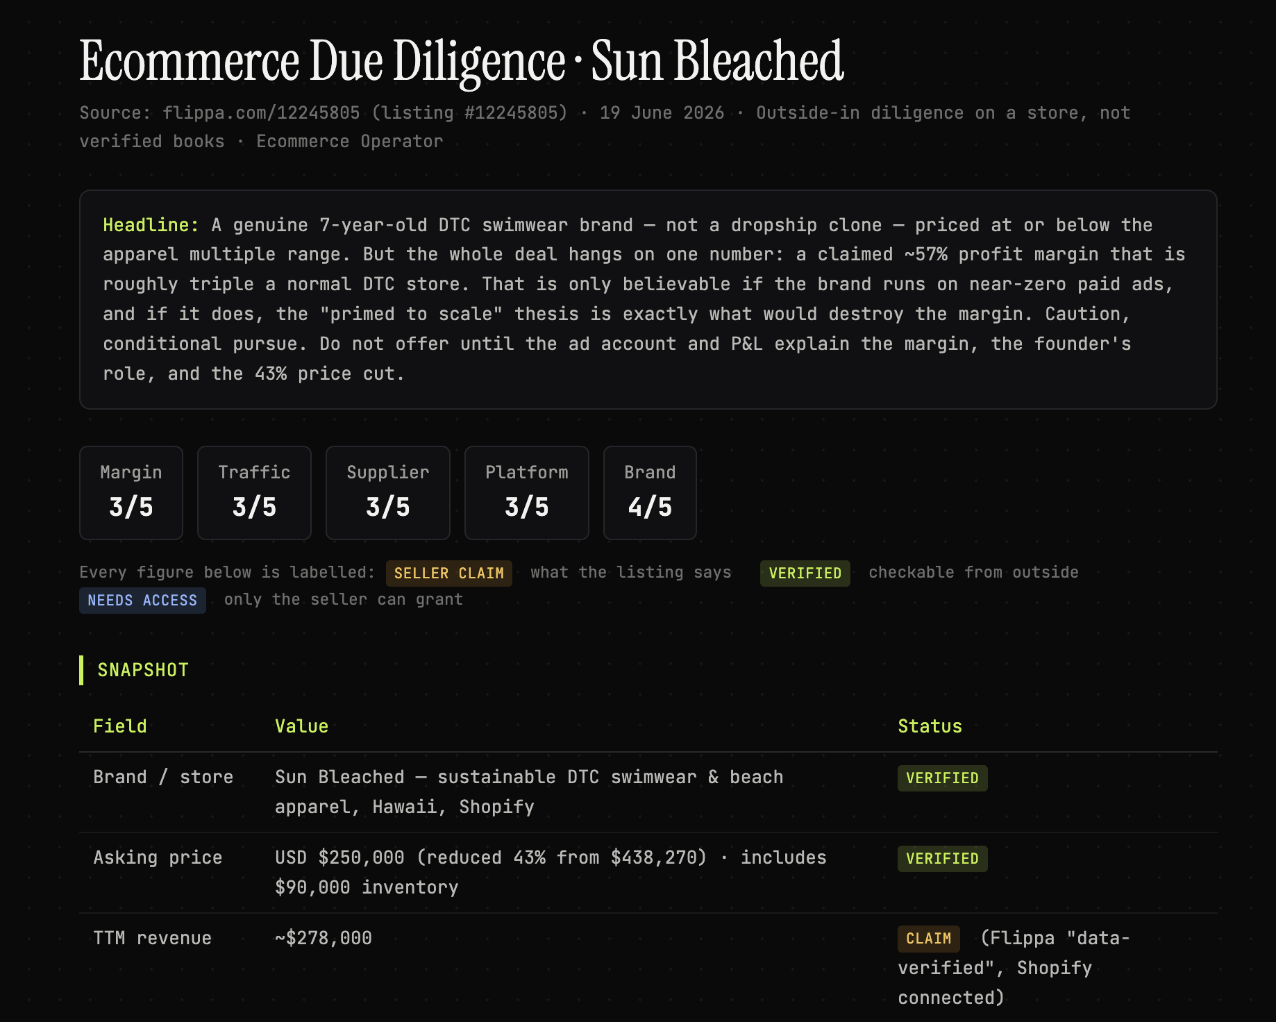Click the Traffic 3/5 score card

[254, 493]
